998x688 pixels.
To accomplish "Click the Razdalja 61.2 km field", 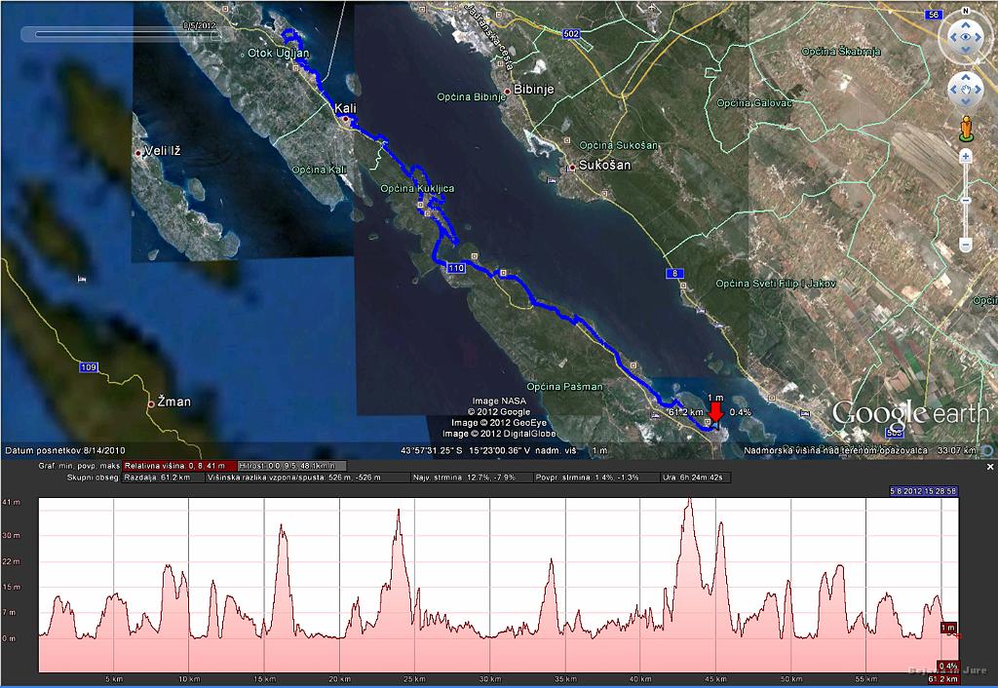I will point(164,478).
